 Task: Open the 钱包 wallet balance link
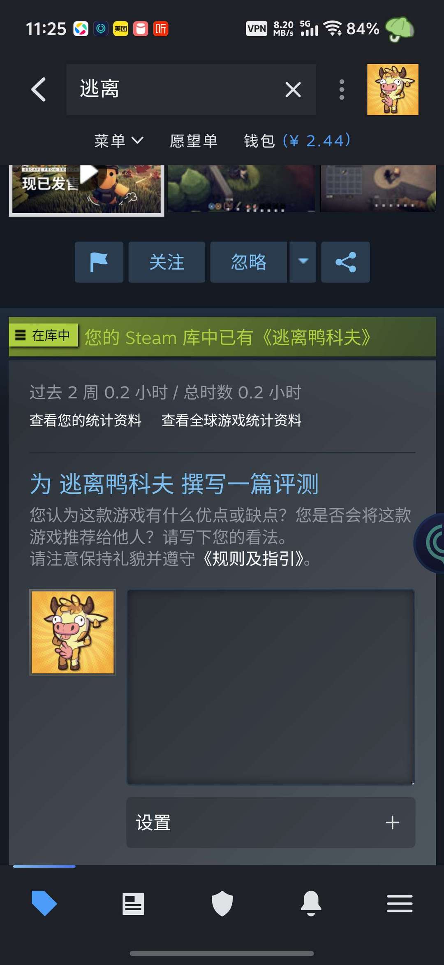click(x=297, y=141)
